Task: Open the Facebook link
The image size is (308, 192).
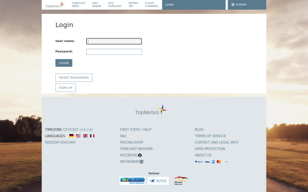Action: pyautogui.click(x=128, y=155)
